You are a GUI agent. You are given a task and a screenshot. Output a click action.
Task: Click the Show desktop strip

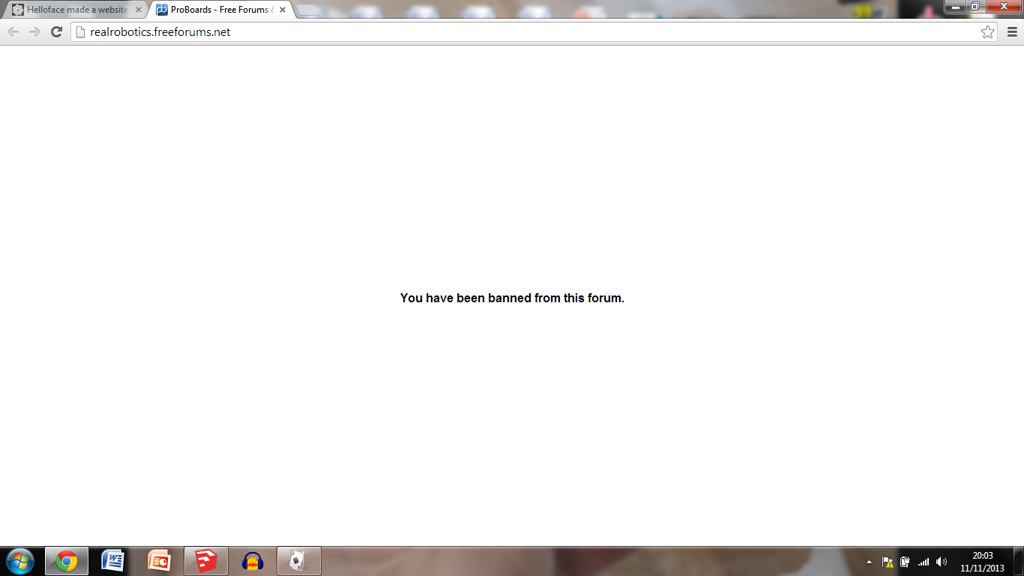tap(1018, 561)
